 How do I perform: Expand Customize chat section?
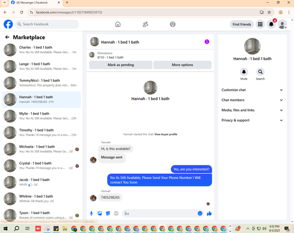click(x=252, y=90)
